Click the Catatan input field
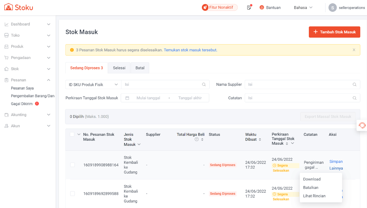The image size is (367, 208). pyautogui.click(x=299, y=98)
